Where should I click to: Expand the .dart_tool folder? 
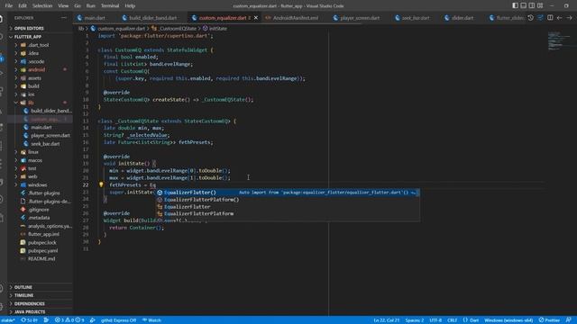38,45
